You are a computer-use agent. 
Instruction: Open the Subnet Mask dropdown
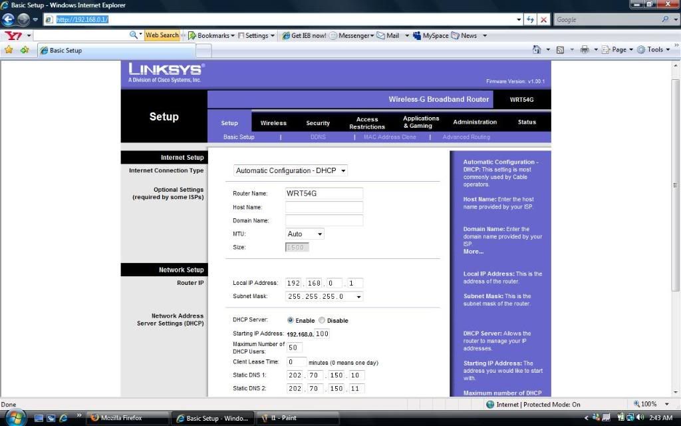coord(325,296)
